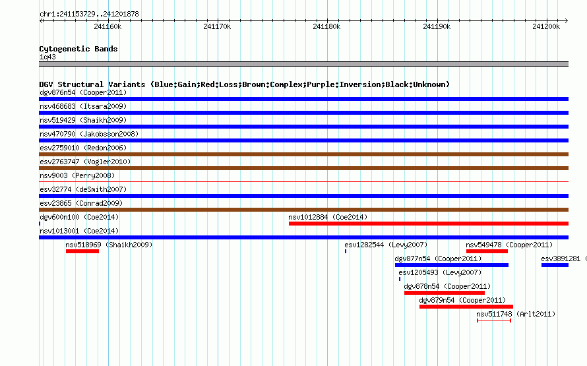The height and width of the screenshot is (366, 587).
Task: Click the DGV Structural Variants track title
Action: [245, 84]
